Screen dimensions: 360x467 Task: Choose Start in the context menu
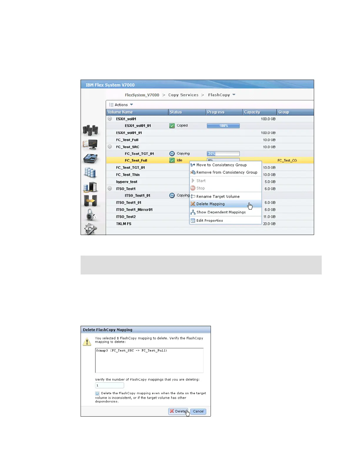226,181
